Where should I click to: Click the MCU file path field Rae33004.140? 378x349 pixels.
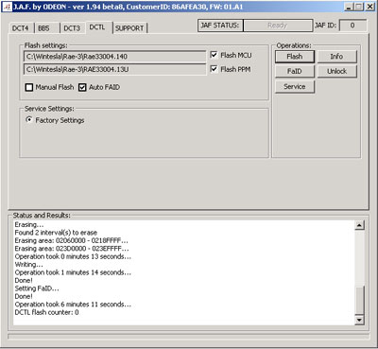[x=114, y=57]
